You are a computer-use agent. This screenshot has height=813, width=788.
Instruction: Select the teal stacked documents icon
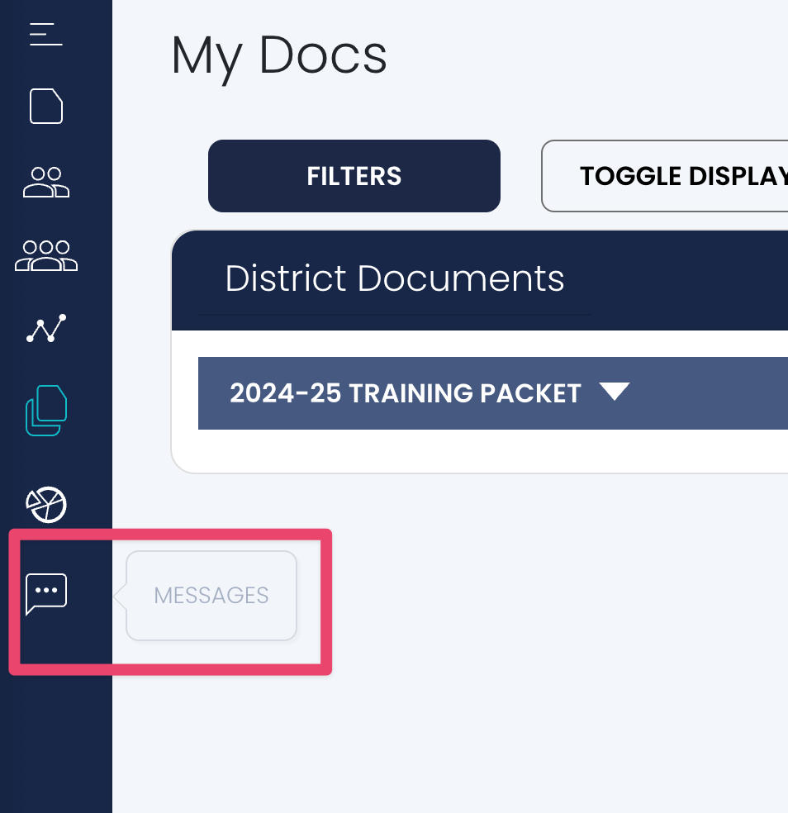[46, 411]
